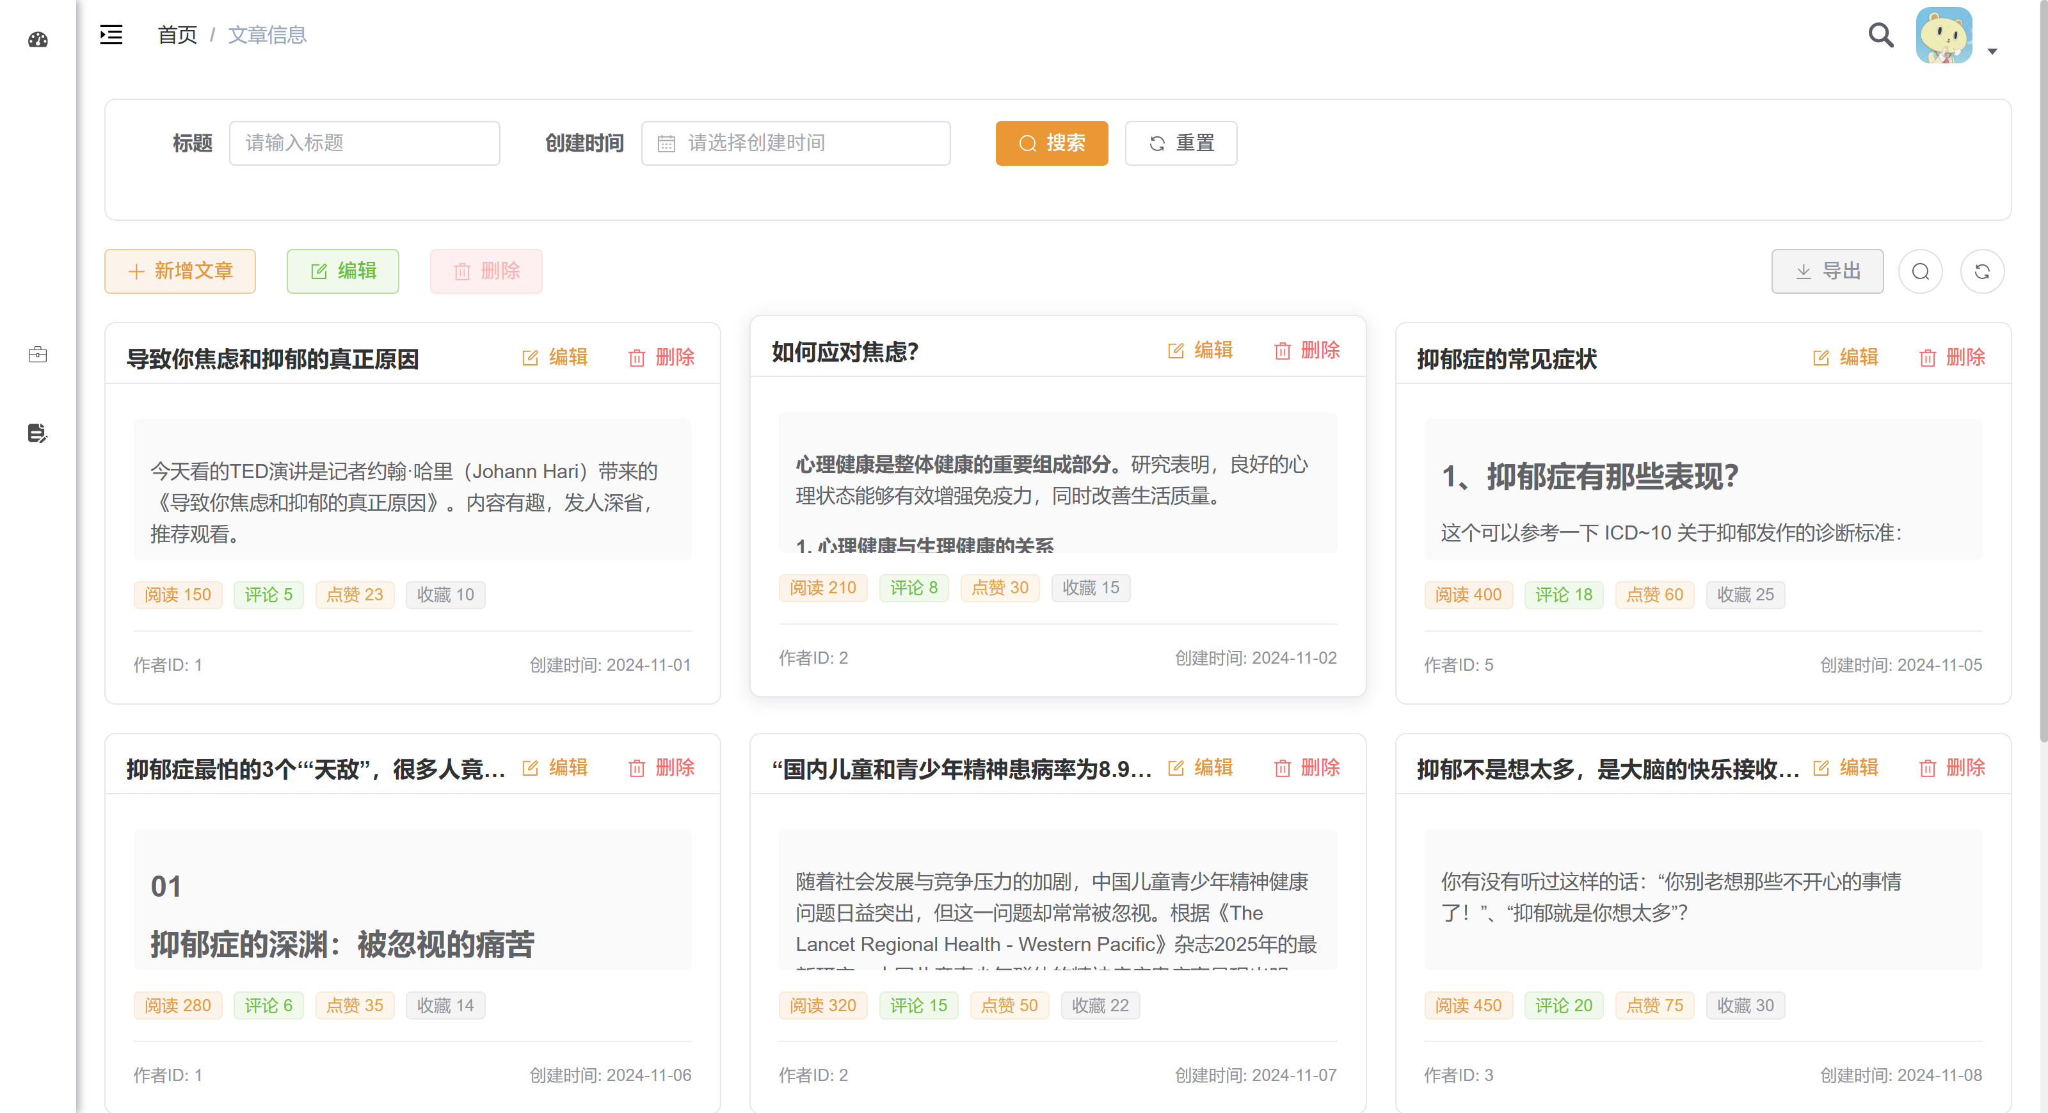
Task: Click the briefcase icon in the sidebar
Action: pyautogui.click(x=37, y=355)
